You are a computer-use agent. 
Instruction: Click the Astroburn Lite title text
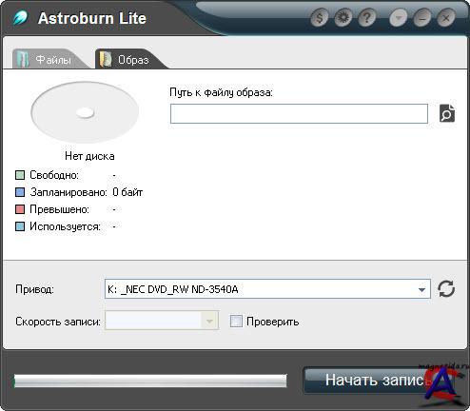[92, 18]
